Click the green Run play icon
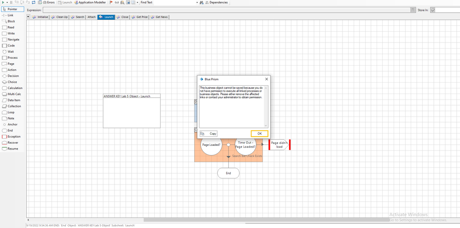Screen dimensions: 460x228 click(4, 2)
